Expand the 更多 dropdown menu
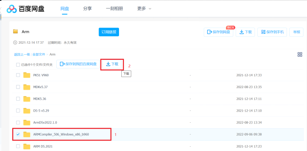The height and width of the screenshot is (151, 307). tap(144, 9)
